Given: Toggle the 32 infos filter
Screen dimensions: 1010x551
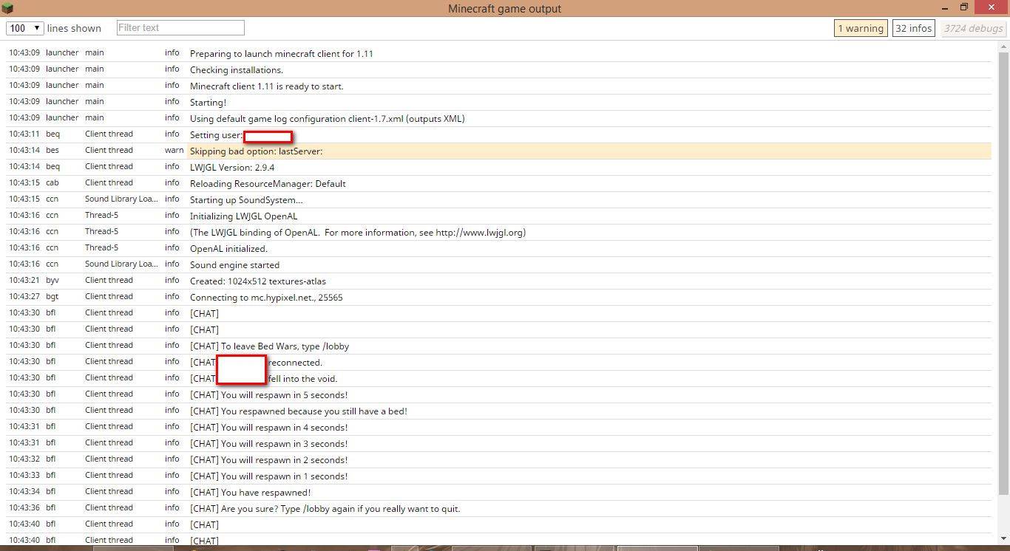Looking at the screenshot, I should pos(913,29).
